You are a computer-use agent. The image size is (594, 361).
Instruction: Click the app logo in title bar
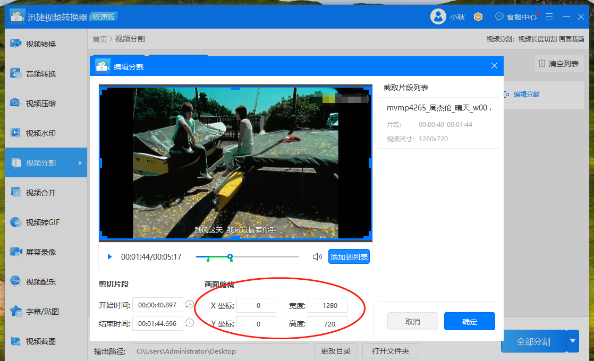pyautogui.click(x=17, y=16)
